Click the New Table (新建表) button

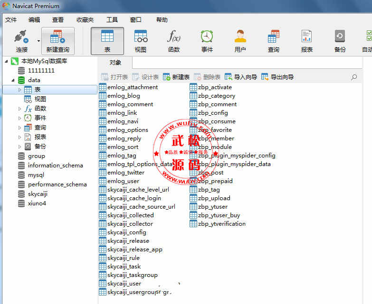click(x=176, y=77)
